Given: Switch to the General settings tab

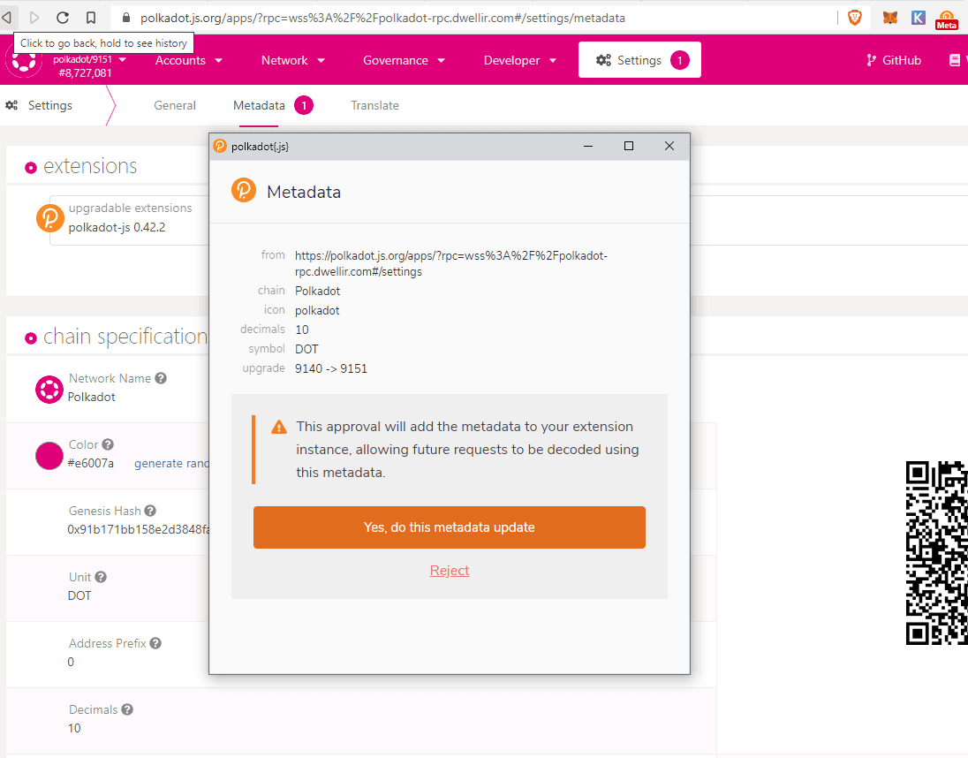Looking at the screenshot, I should pyautogui.click(x=175, y=105).
